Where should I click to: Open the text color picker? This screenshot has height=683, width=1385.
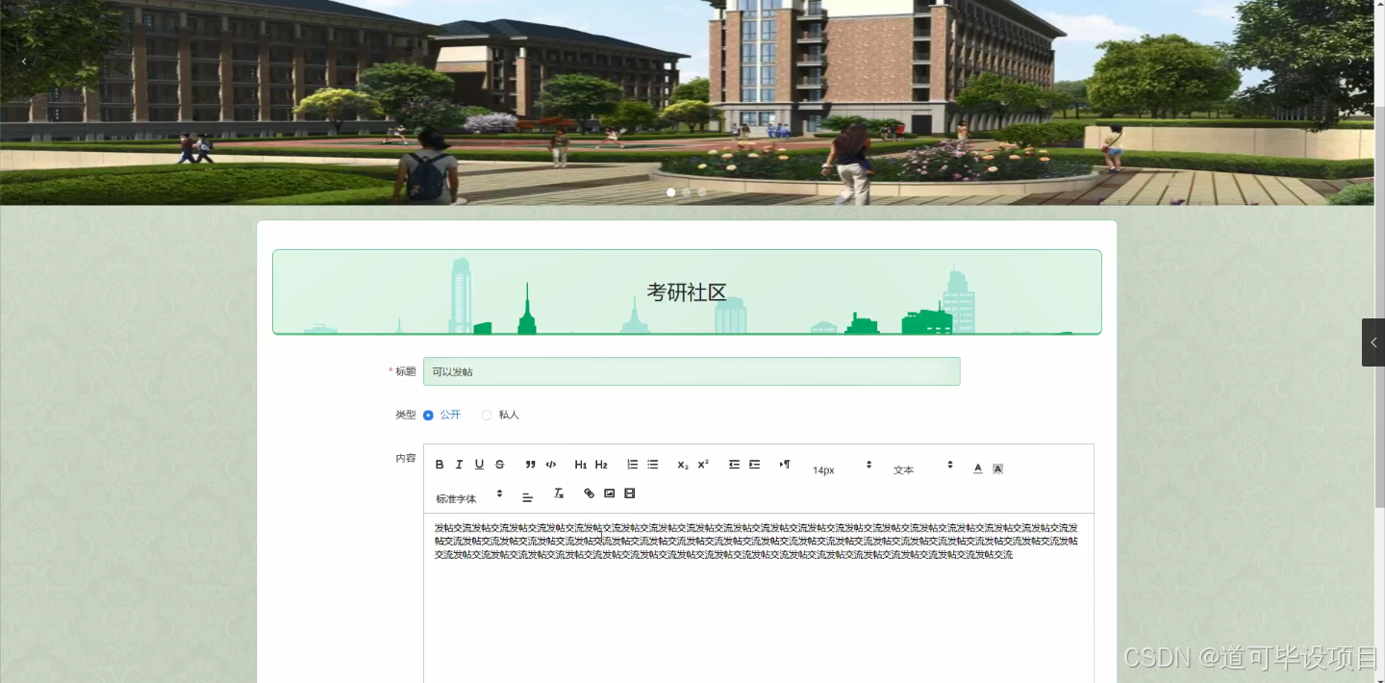click(x=978, y=468)
